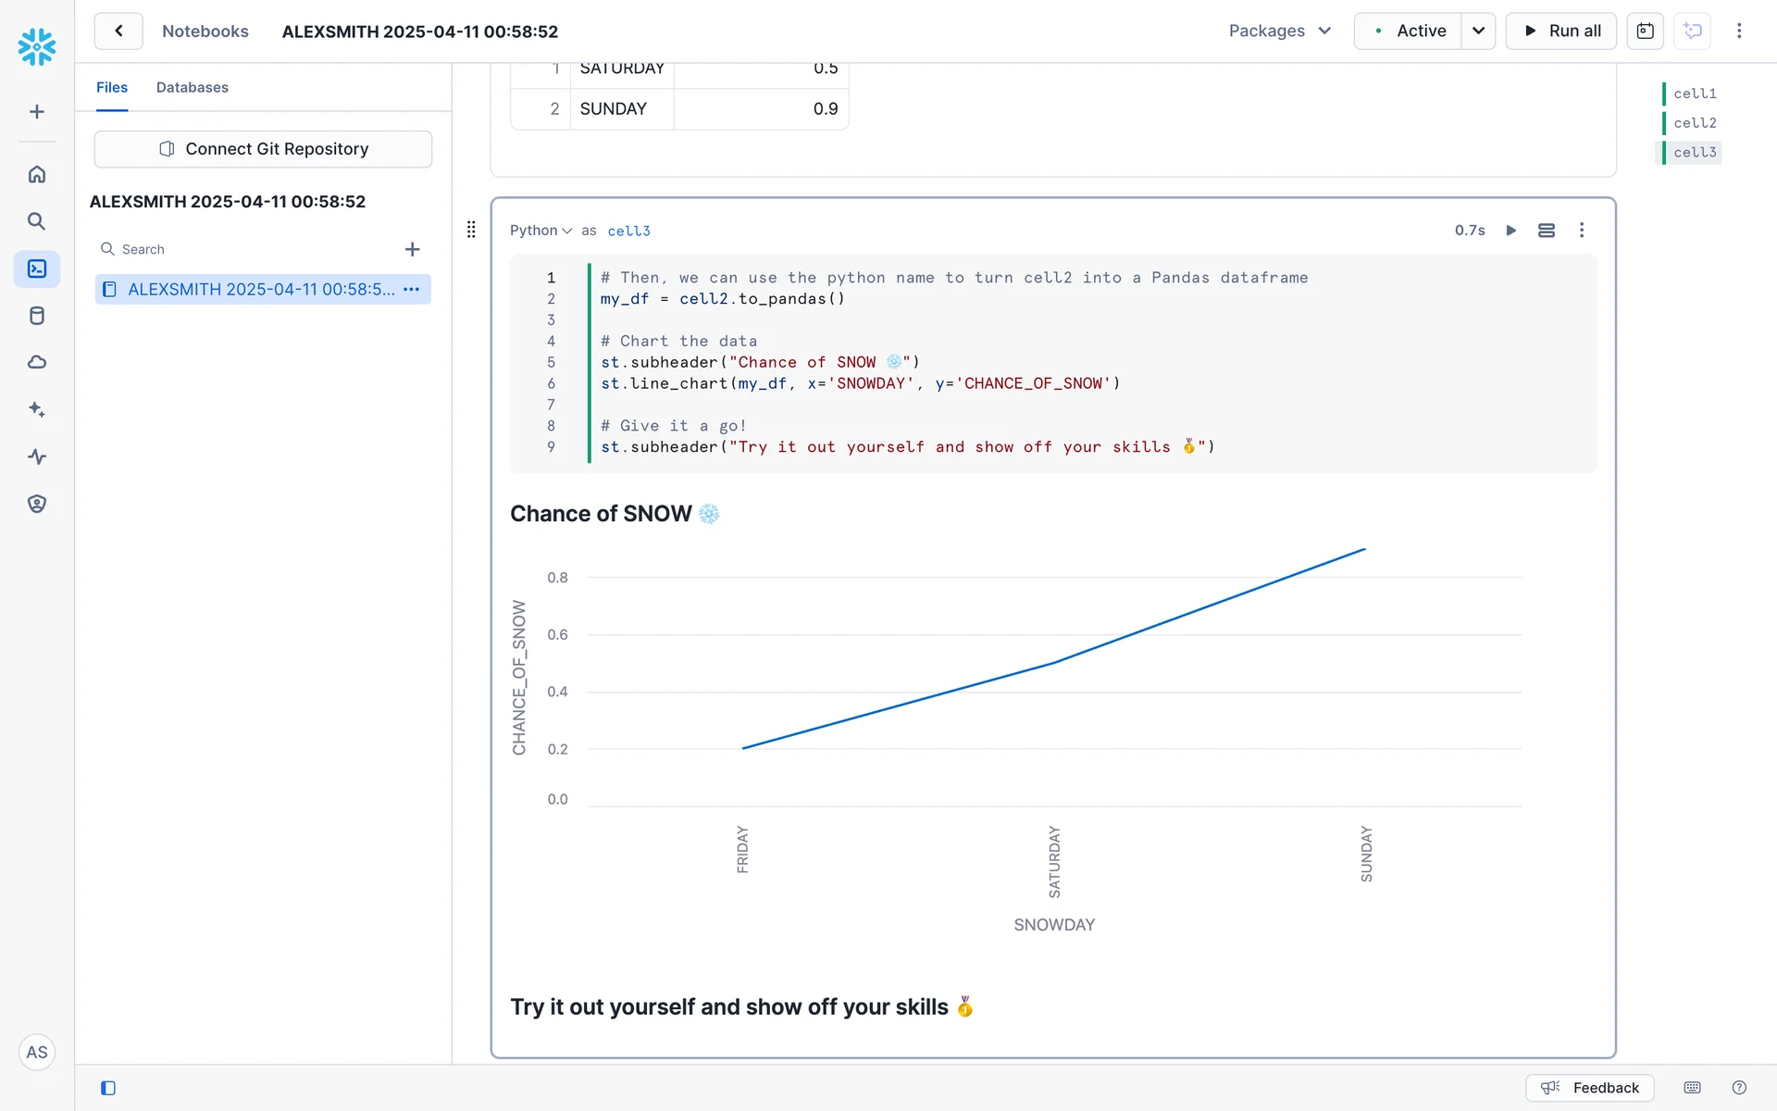Open the Active session dropdown arrow
1777x1111 pixels.
(1478, 31)
